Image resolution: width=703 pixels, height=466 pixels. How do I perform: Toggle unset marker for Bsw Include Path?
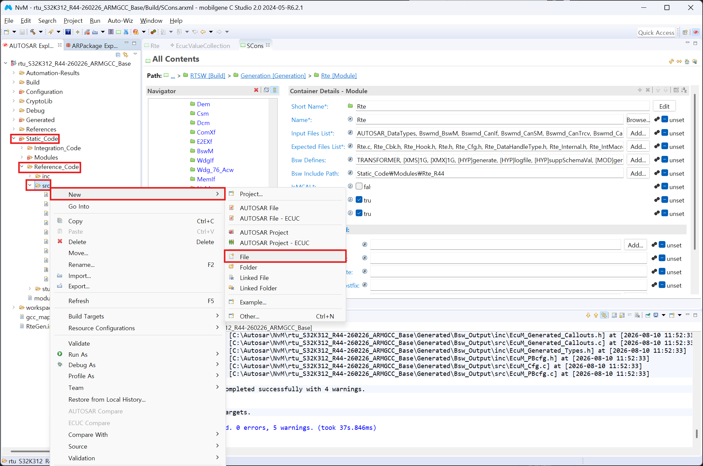click(665, 173)
